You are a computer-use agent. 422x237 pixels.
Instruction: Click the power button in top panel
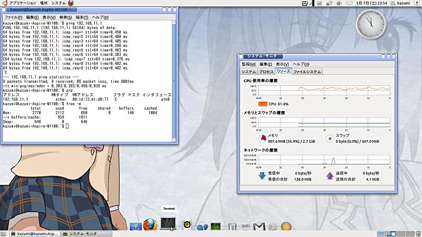tap(418, 3)
